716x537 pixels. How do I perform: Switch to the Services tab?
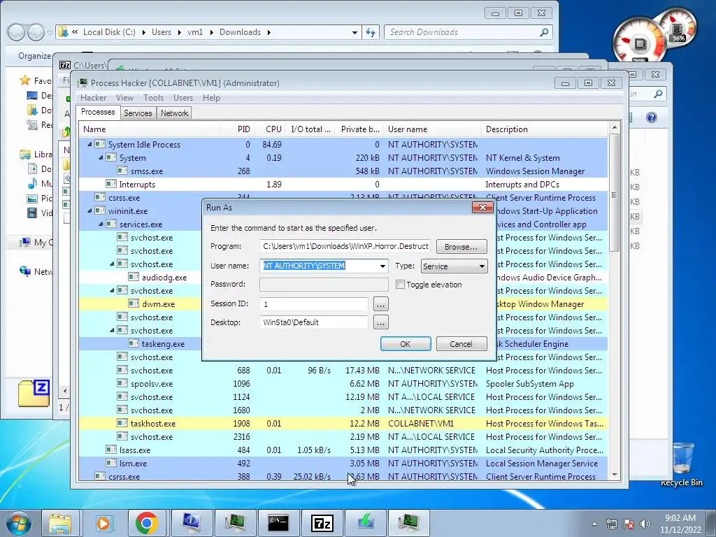click(x=138, y=113)
